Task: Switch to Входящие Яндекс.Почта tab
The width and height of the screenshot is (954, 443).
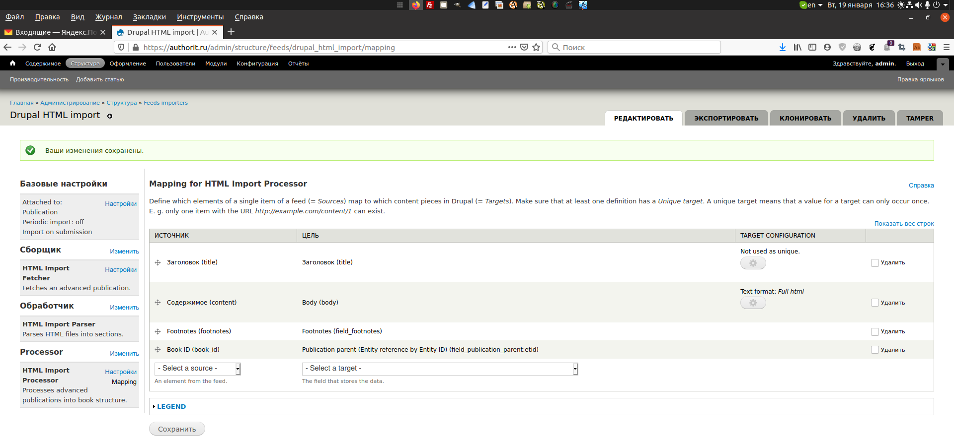Action: (x=55, y=32)
